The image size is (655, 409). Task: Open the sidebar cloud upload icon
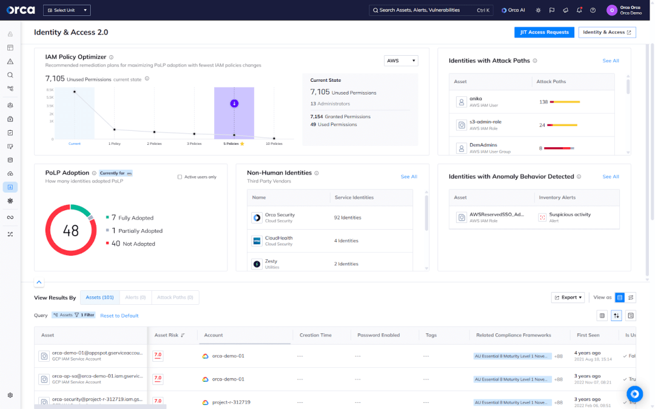coord(10,174)
